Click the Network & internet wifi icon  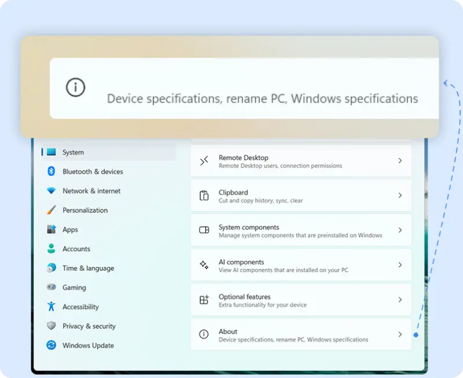(x=51, y=191)
